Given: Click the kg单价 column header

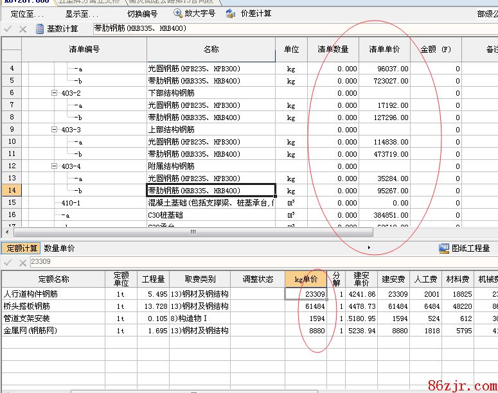Looking at the screenshot, I should [306, 279].
